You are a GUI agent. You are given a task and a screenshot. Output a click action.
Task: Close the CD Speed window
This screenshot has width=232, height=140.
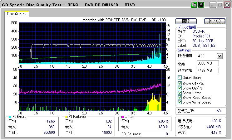coord(227,5)
